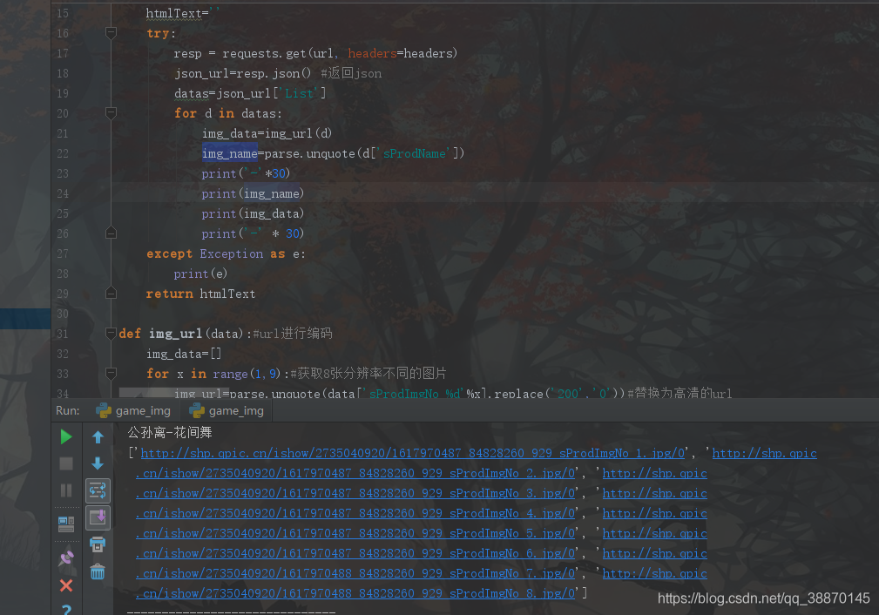Open the sProdImgNo_1.jpg URL link
The height and width of the screenshot is (615, 879).
pos(413,453)
